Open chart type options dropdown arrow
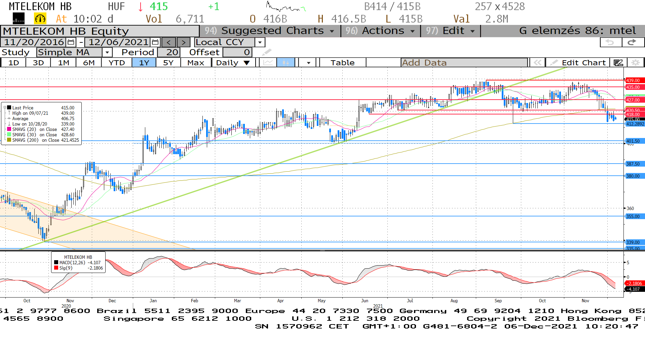This screenshot has width=645, height=345. (x=308, y=63)
